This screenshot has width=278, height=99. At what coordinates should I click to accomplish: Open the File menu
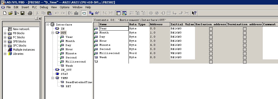[9, 7]
